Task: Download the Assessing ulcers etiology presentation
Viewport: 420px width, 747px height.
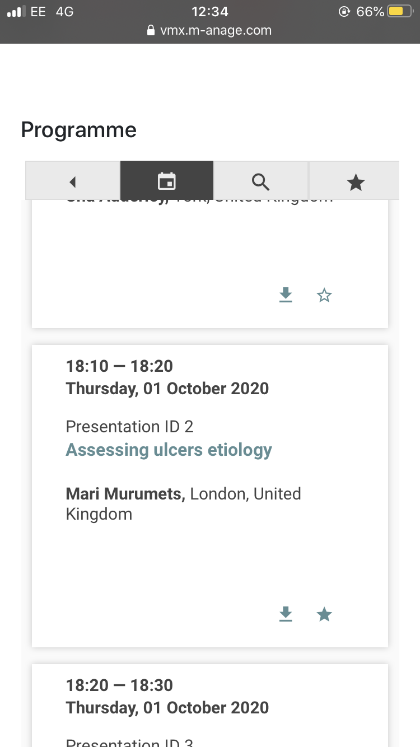Action: click(x=286, y=614)
